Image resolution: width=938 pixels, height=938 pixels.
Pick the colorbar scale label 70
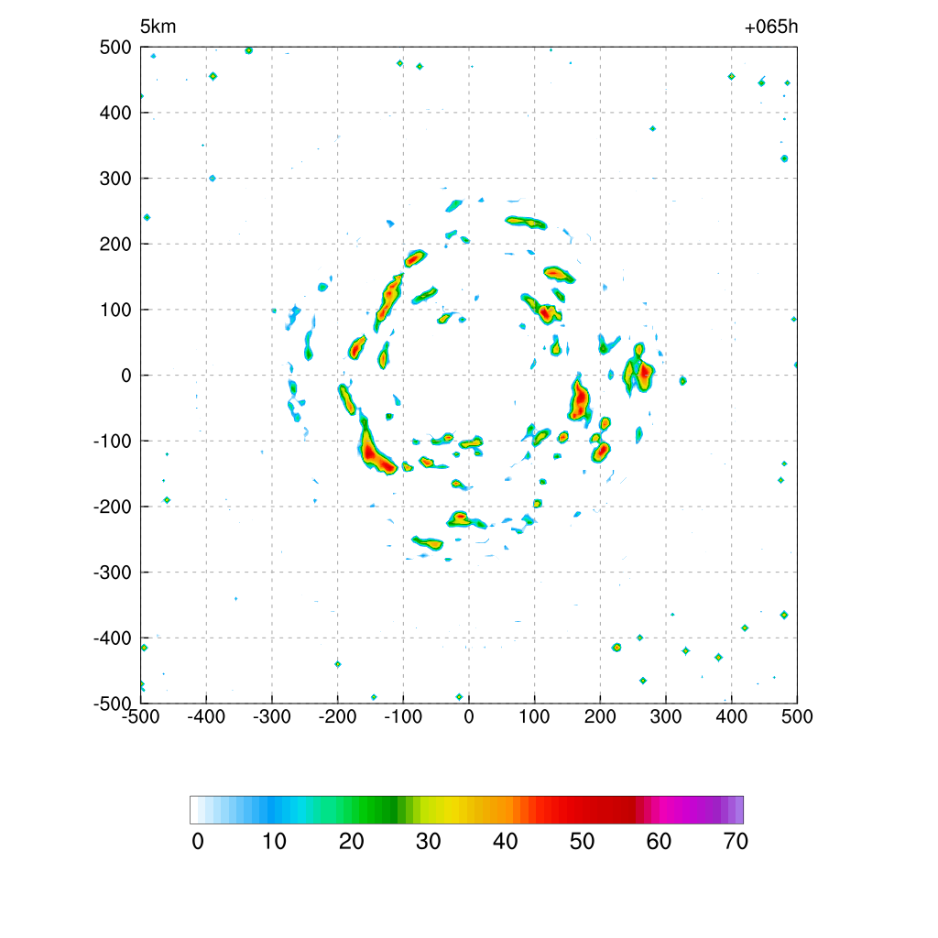(x=736, y=842)
